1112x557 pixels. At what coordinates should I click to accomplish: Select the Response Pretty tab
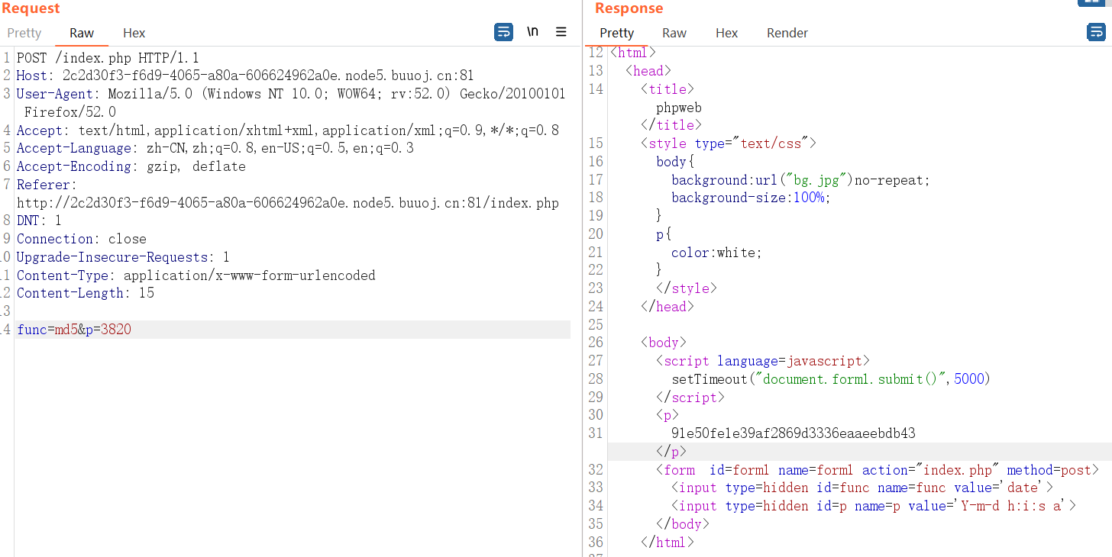(x=616, y=33)
